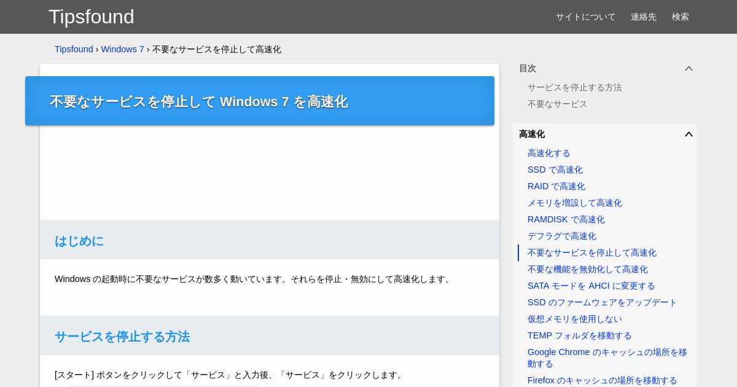Open Firefox のキャッシュの場所を移動する link
The height and width of the screenshot is (387, 737).
[x=602, y=380]
